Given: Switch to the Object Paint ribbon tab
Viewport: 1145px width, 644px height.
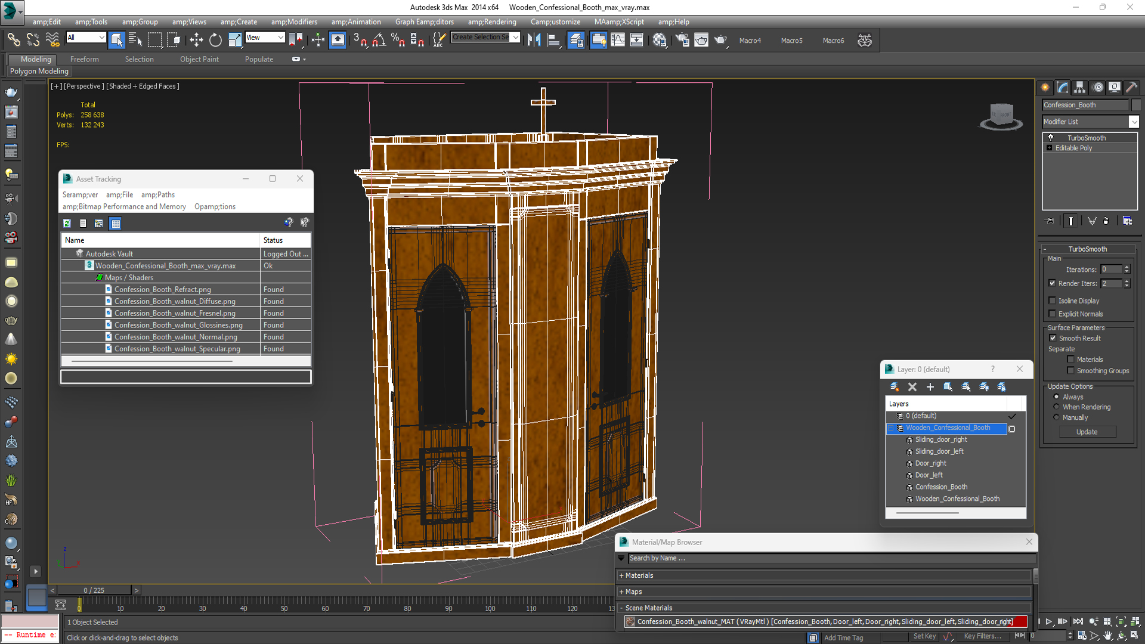Looking at the screenshot, I should [199, 59].
